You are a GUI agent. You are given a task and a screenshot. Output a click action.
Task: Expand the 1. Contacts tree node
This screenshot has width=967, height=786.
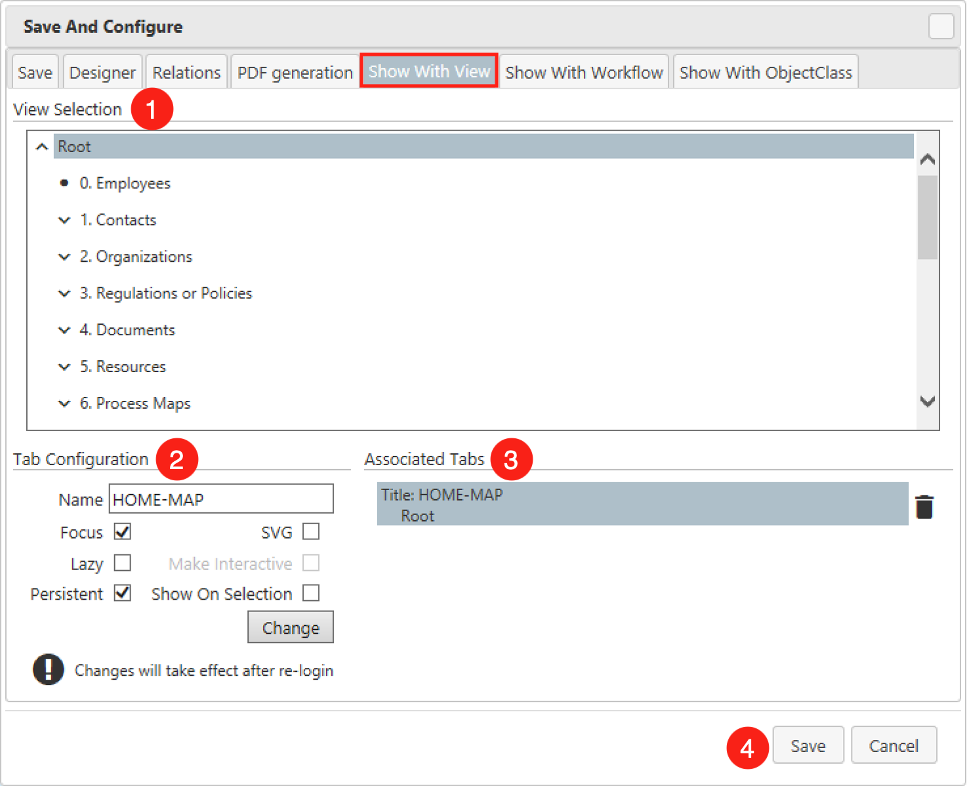coord(64,220)
